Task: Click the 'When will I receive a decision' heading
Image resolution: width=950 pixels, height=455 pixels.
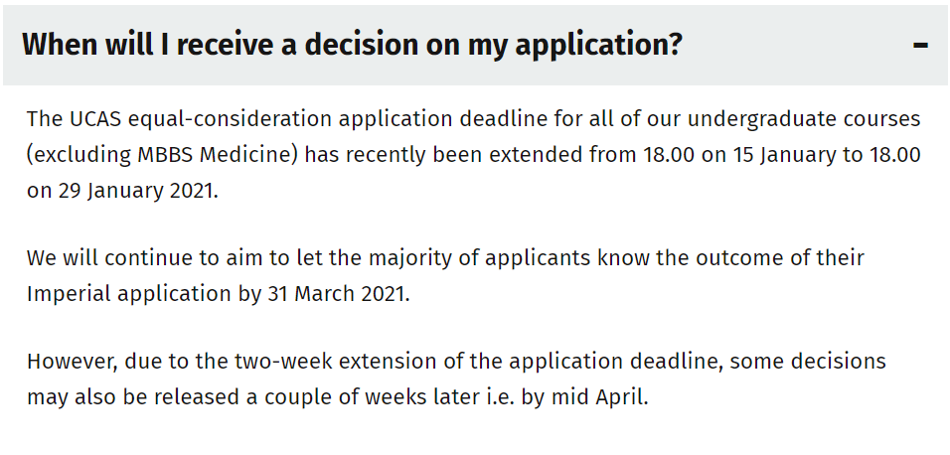Action: coord(352,46)
